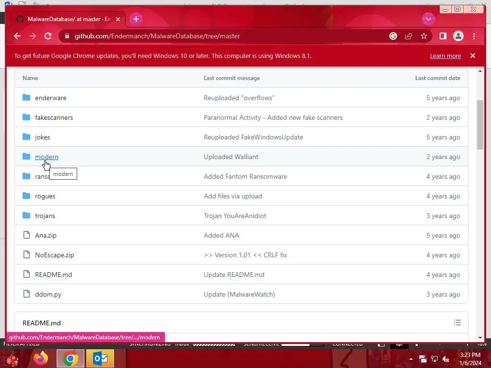Click the fakescanners folder icon
The width and height of the screenshot is (491, 368).
click(27, 117)
